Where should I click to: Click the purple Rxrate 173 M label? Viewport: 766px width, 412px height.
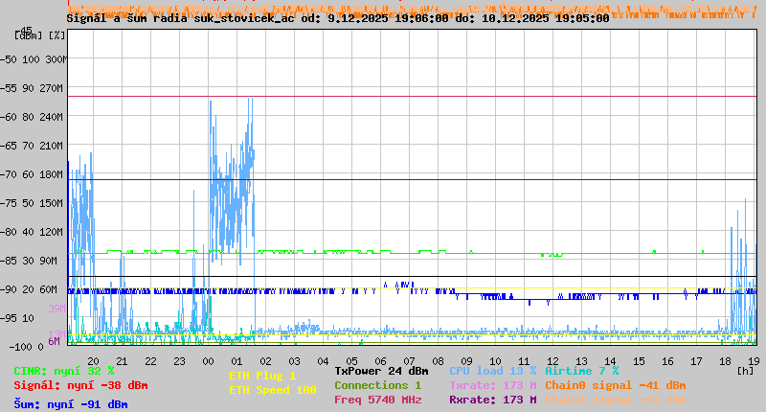click(x=492, y=400)
